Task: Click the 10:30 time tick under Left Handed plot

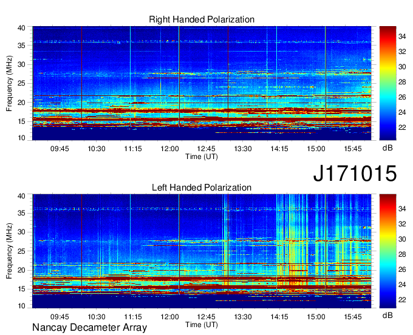Action: coord(97,316)
